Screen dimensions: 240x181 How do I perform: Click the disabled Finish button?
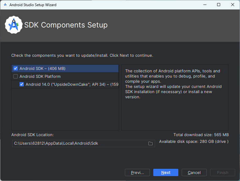tap(223, 172)
